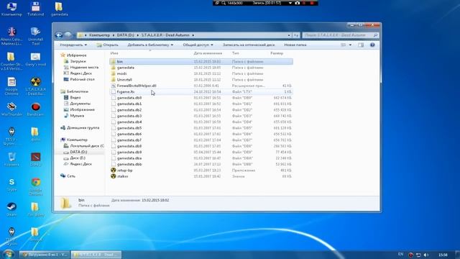Sort by the Тип column header
The height and width of the screenshot is (259, 460).
coord(236,53)
